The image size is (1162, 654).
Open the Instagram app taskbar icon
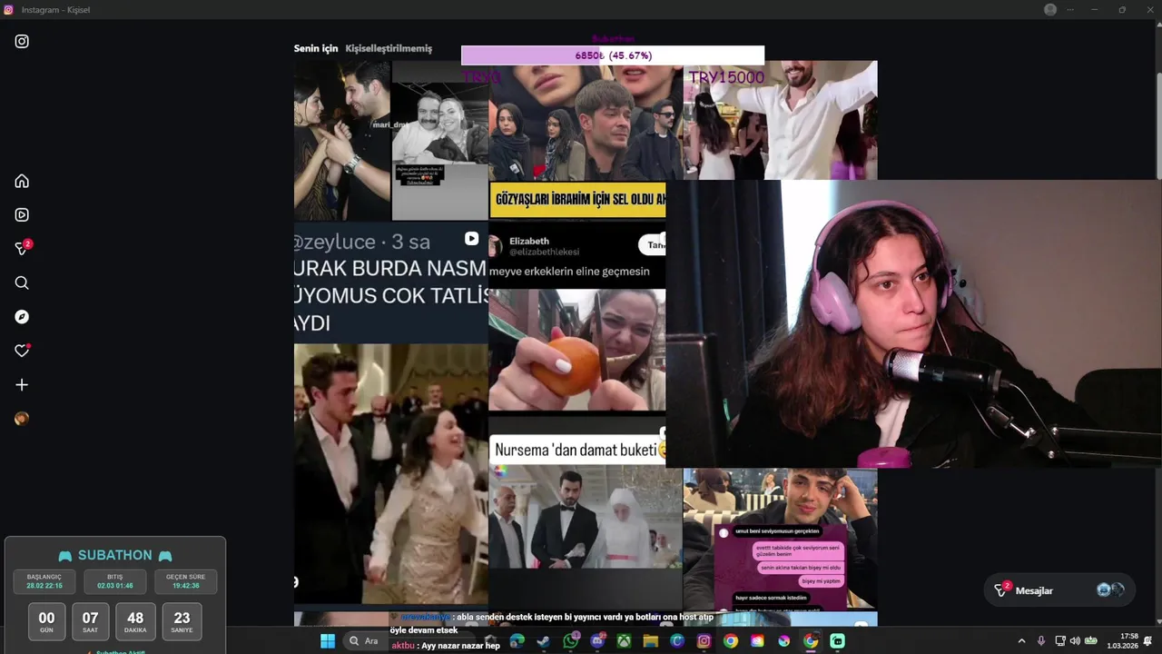(x=704, y=641)
